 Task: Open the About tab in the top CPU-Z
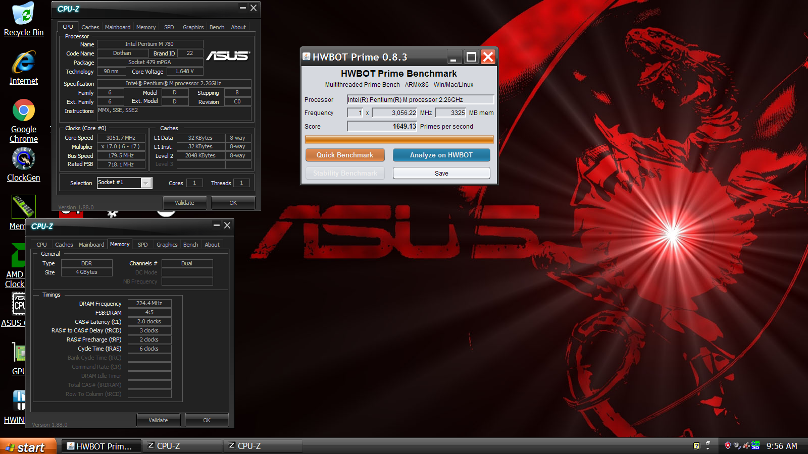238,27
